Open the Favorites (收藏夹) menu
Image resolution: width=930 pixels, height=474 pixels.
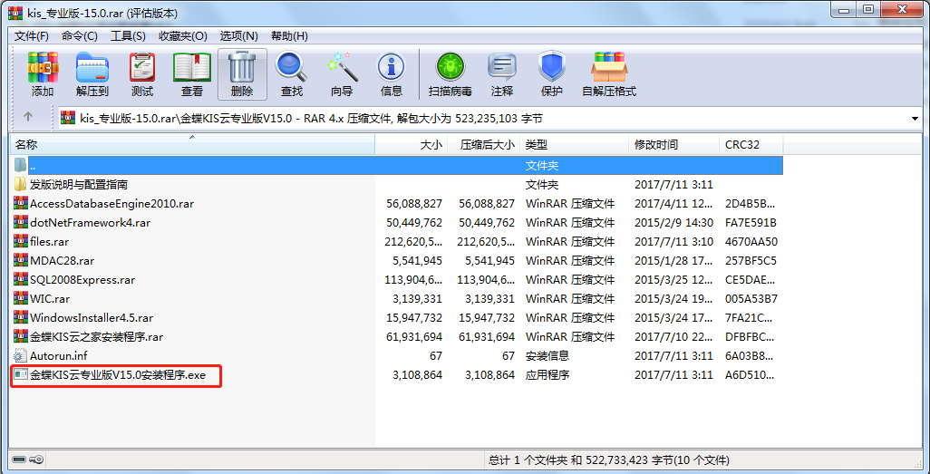pos(183,36)
